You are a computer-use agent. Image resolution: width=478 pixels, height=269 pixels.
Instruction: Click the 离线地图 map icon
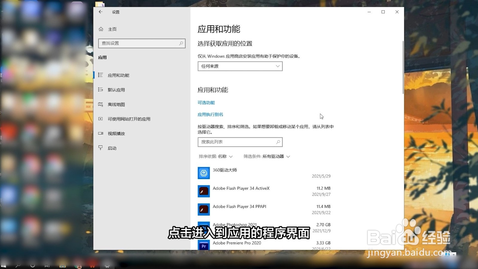(x=100, y=104)
